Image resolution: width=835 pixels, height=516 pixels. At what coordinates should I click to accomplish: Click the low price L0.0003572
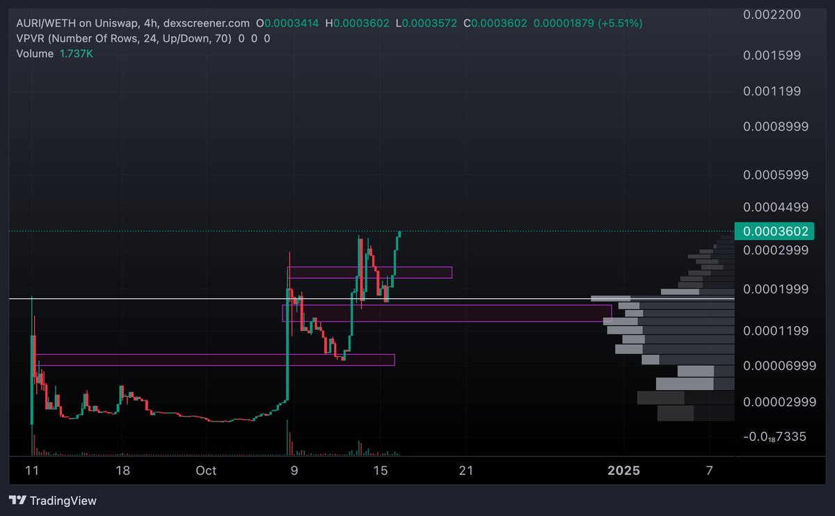click(x=426, y=23)
